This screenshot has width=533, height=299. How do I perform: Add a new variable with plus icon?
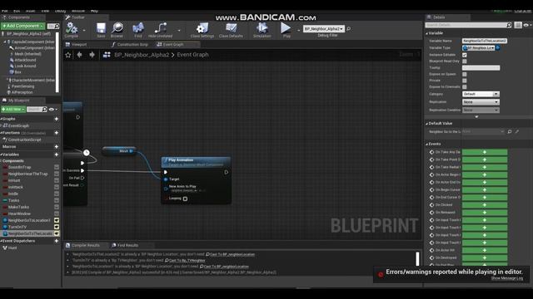tap(57, 154)
